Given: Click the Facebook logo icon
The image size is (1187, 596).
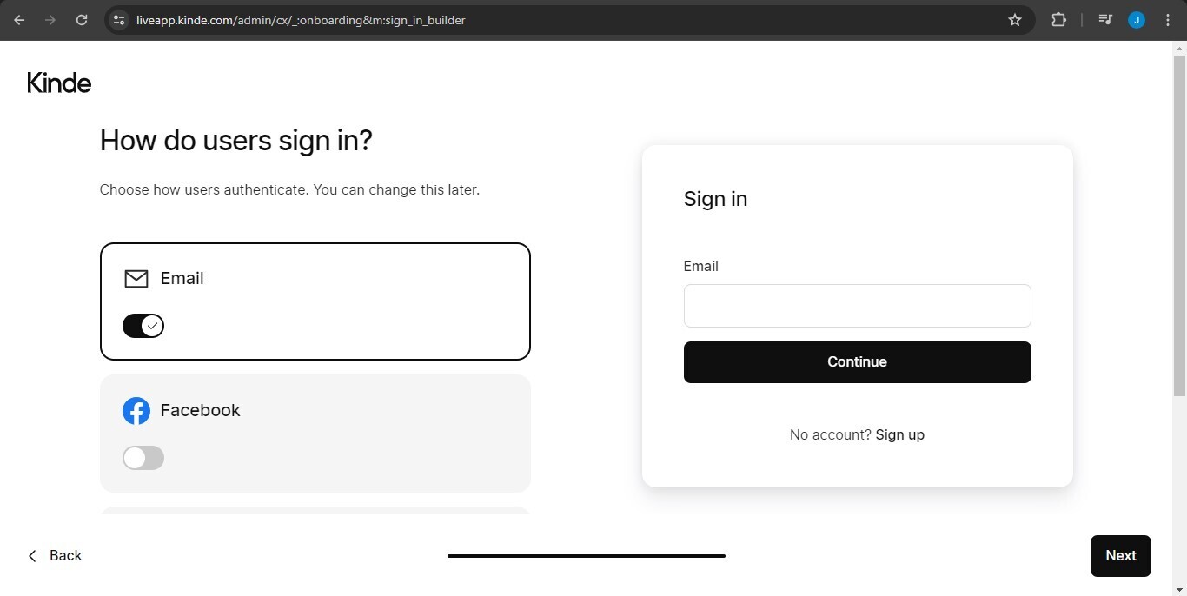Looking at the screenshot, I should [x=136, y=411].
